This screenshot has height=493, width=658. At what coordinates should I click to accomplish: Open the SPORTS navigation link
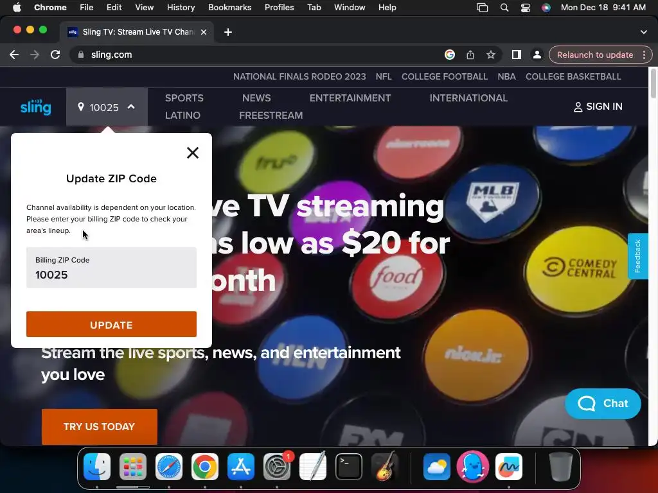[x=184, y=98]
